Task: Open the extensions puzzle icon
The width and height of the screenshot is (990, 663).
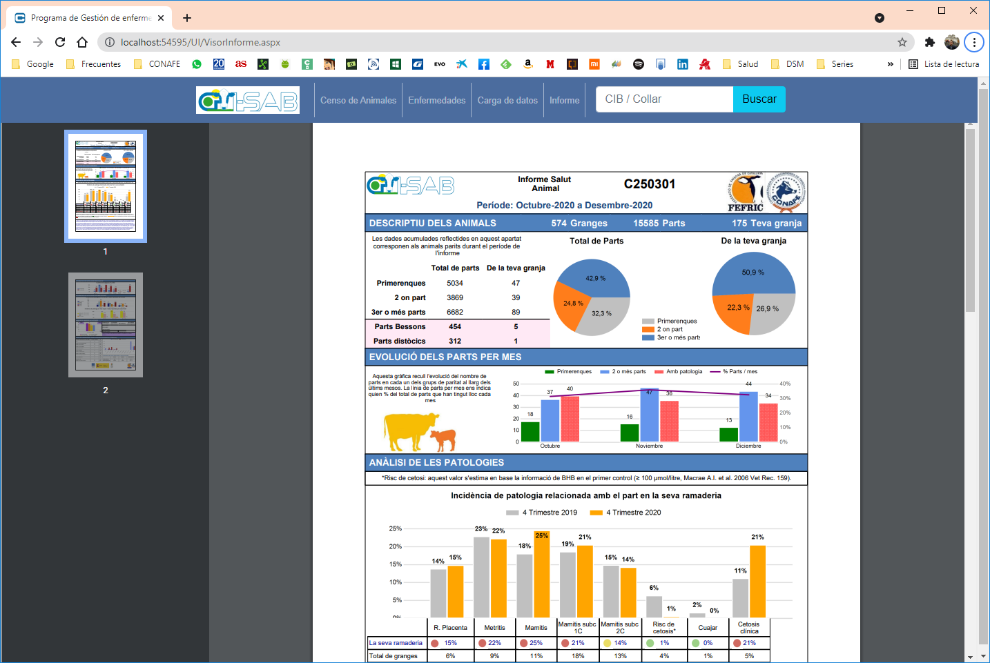Action: pos(930,42)
